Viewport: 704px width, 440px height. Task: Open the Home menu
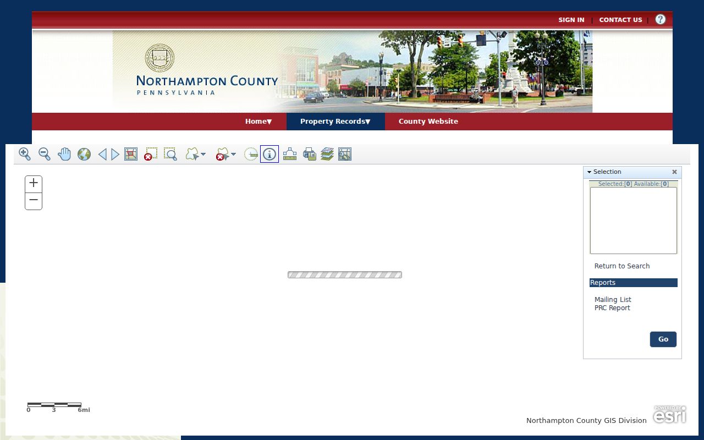click(258, 122)
